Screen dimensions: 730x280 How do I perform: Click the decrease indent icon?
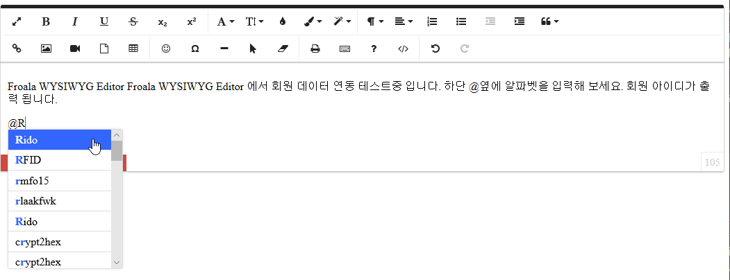[490, 21]
